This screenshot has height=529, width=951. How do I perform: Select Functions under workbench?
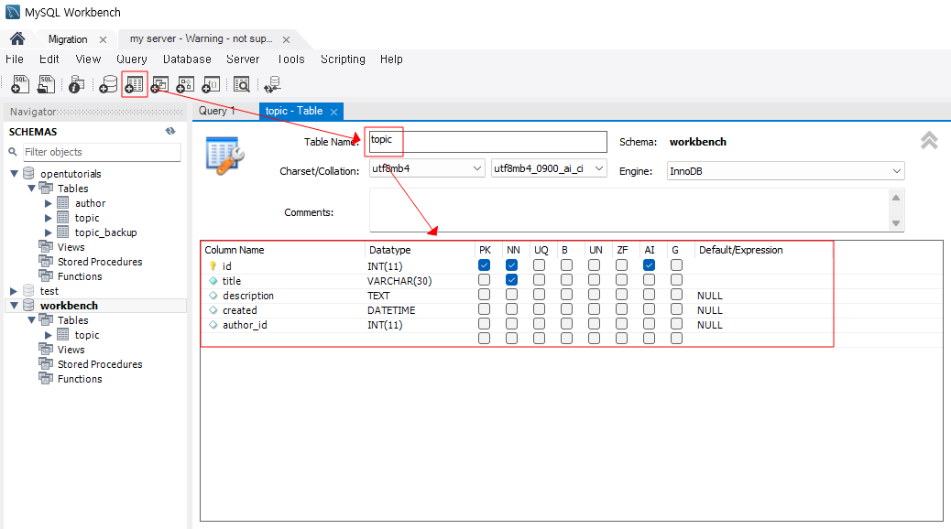[x=80, y=379]
